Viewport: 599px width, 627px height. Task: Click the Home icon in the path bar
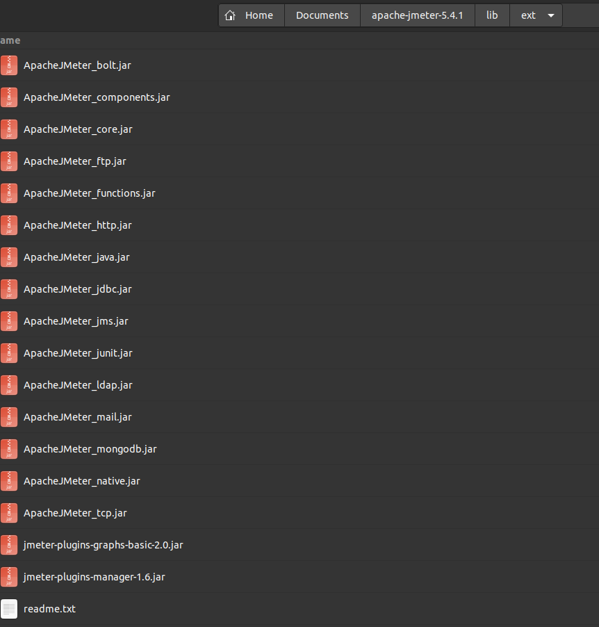click(230, 15)
